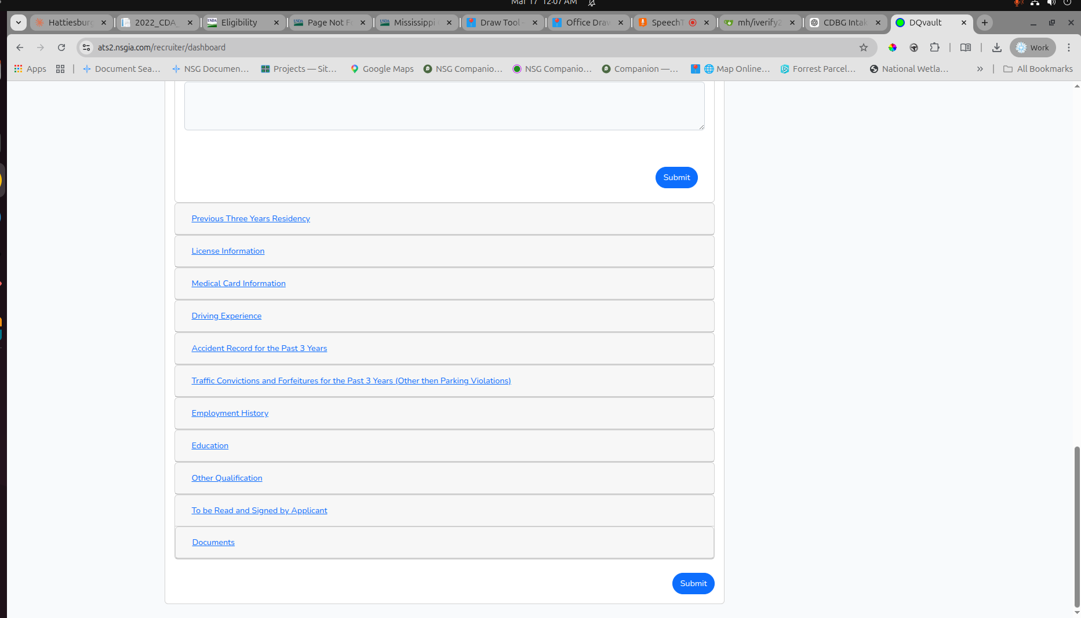This screenshot has height=618, width=1081.
Task: Open the Documents section link
Action: tap(213, 542)
